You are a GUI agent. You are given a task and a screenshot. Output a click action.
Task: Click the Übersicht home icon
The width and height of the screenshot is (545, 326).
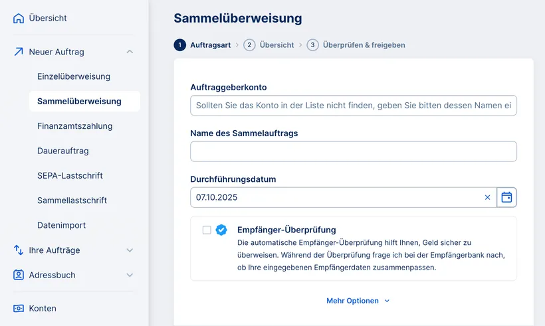pyautogui.click(x=19, y=19)
